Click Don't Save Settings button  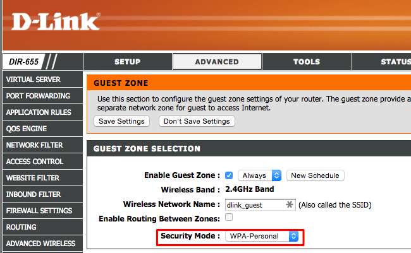click(x=197, y=121)
